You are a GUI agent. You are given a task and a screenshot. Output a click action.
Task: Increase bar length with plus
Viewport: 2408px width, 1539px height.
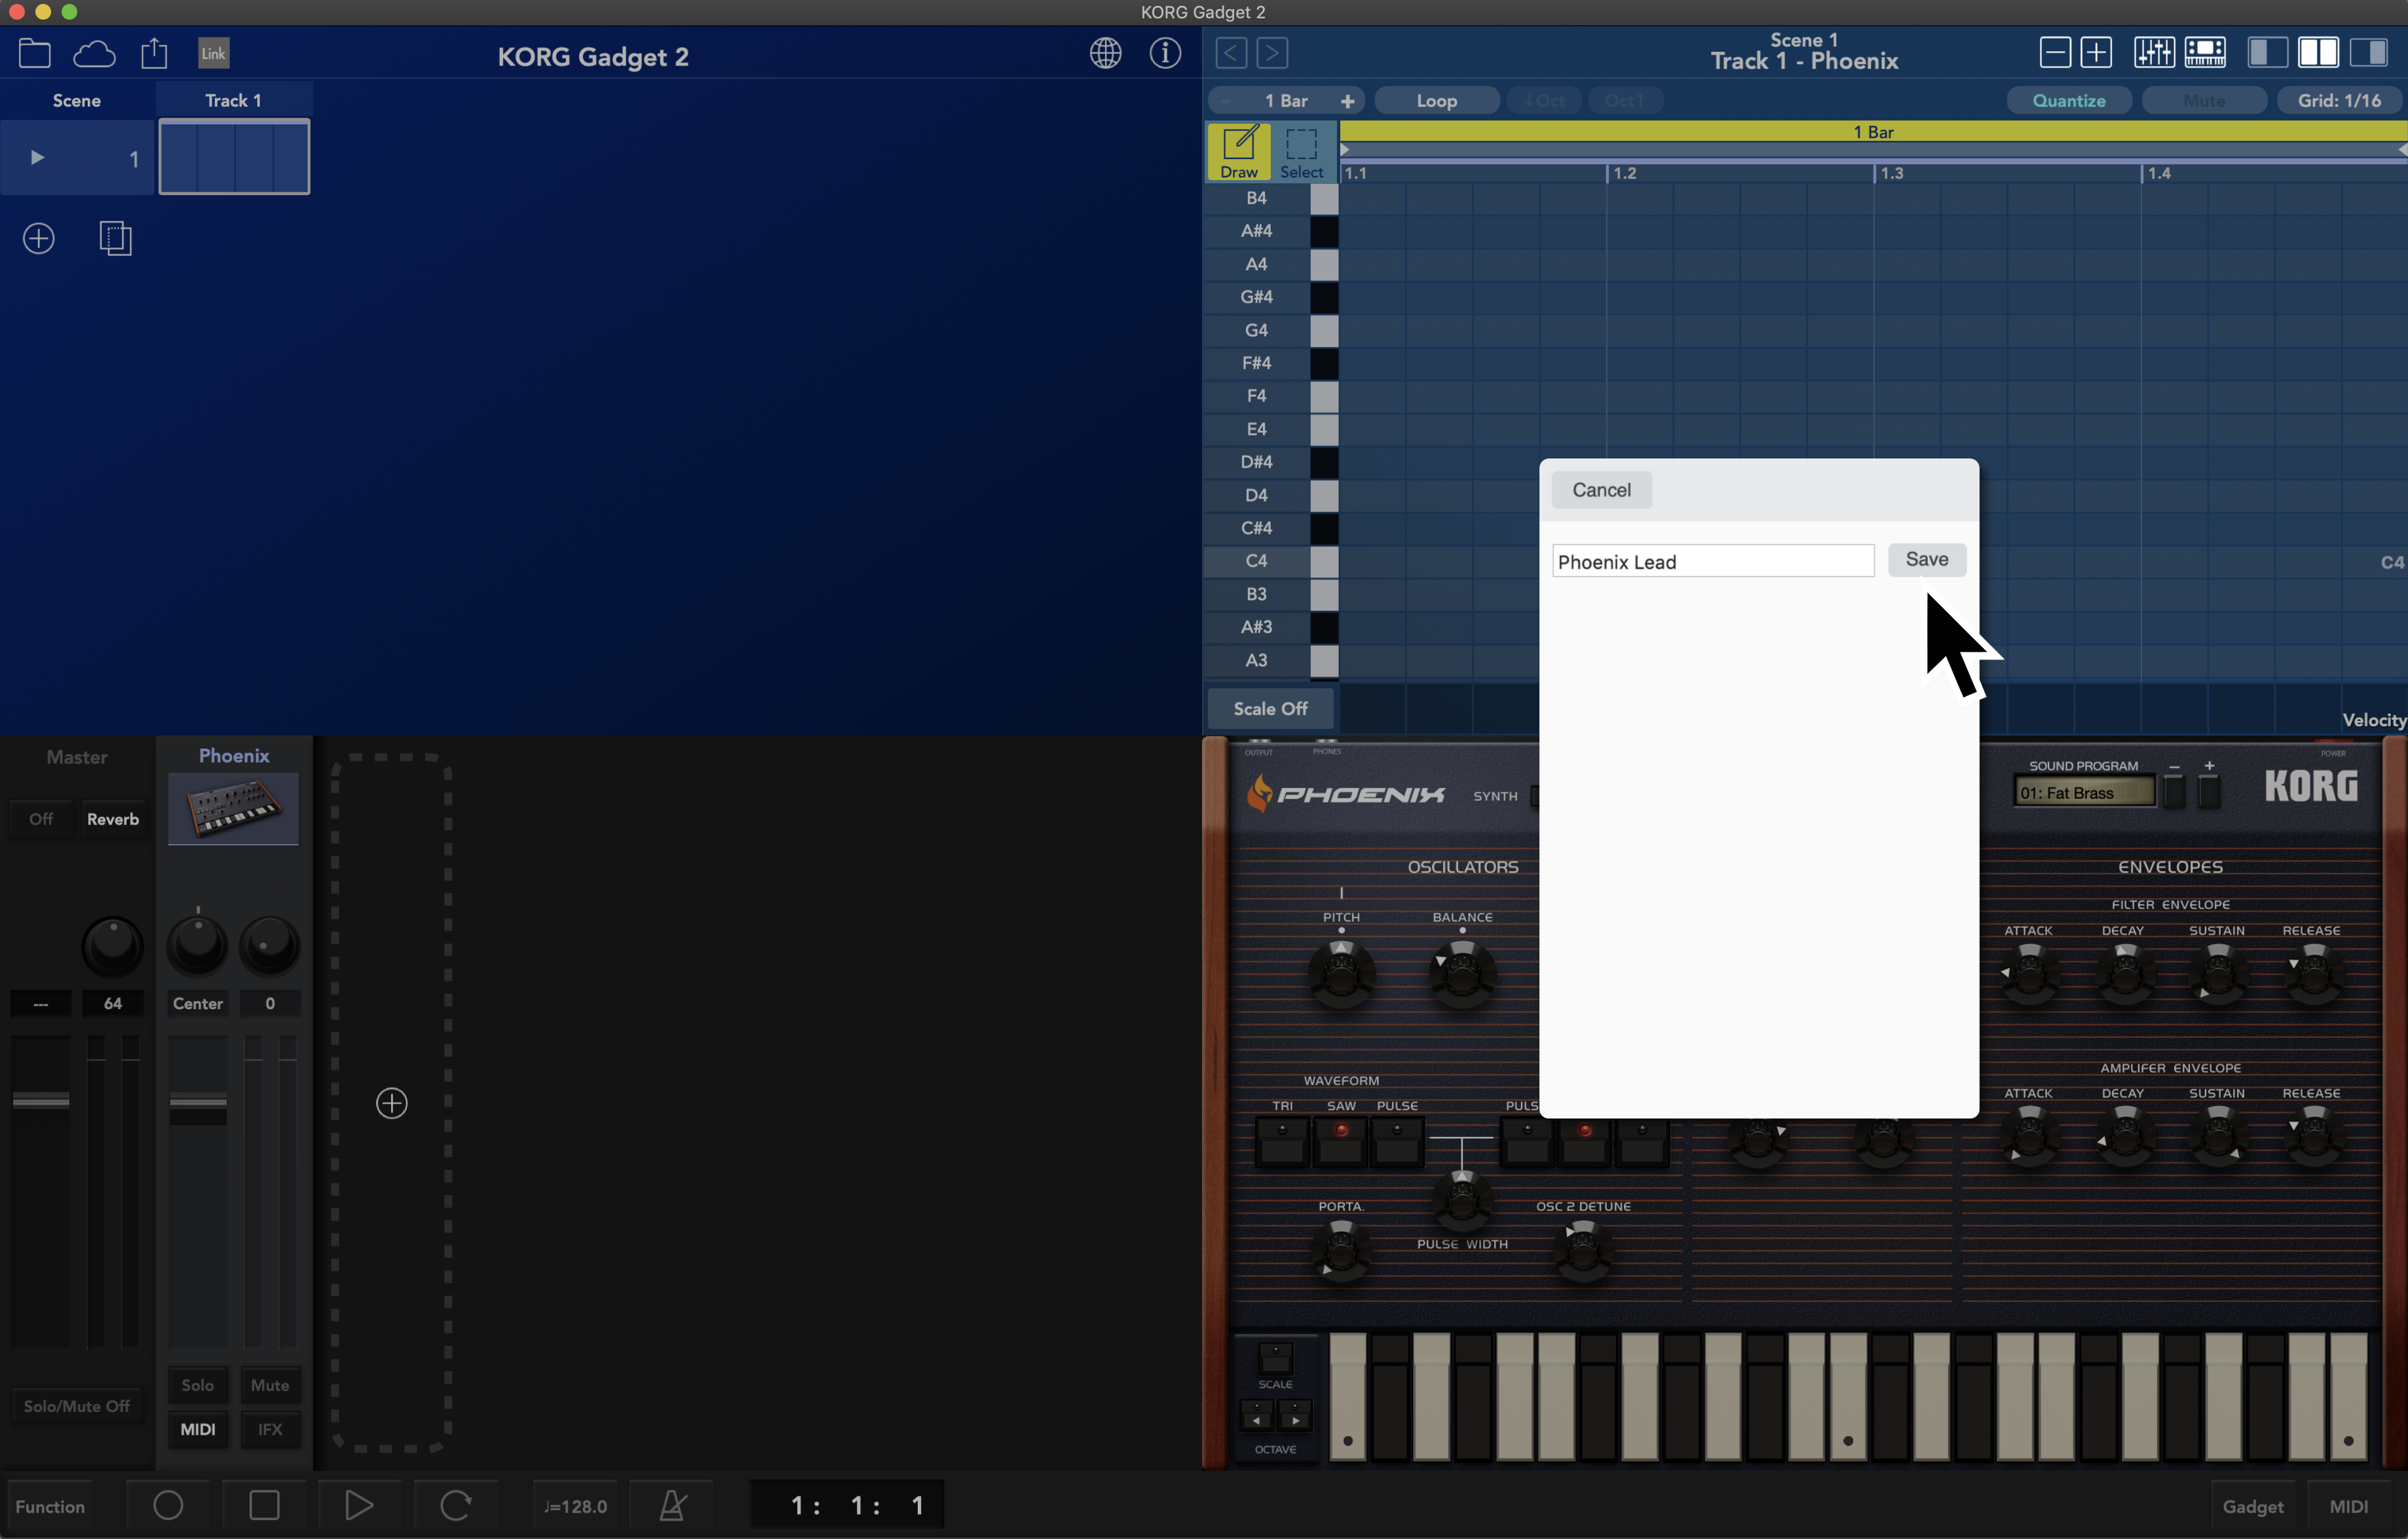1347,101
